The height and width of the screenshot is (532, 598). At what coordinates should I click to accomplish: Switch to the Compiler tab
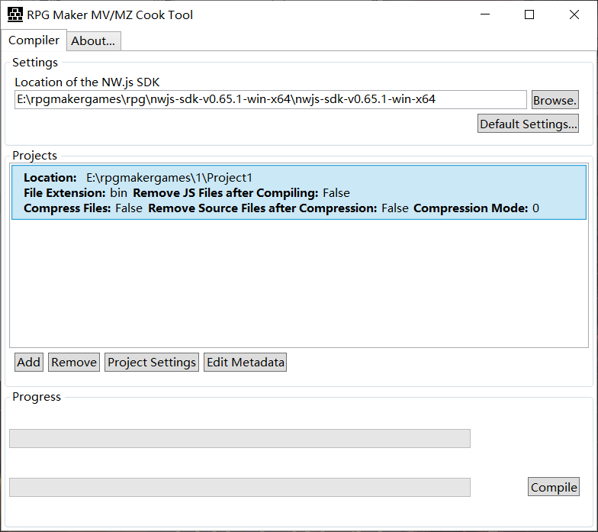click(x=34, y=40)
